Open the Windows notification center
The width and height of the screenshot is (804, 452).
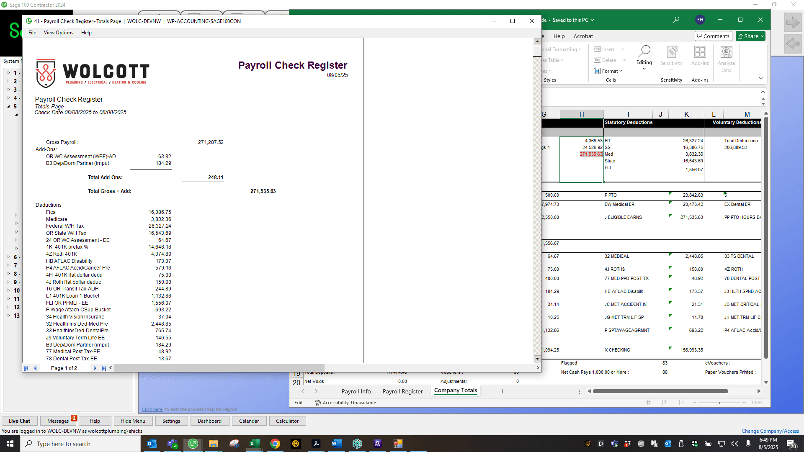click(x=791, y=444)
